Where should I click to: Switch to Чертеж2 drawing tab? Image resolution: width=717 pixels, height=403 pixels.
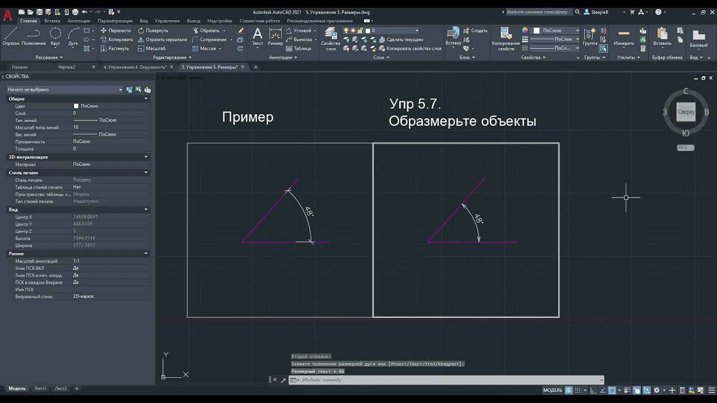[x=67, y=67]
